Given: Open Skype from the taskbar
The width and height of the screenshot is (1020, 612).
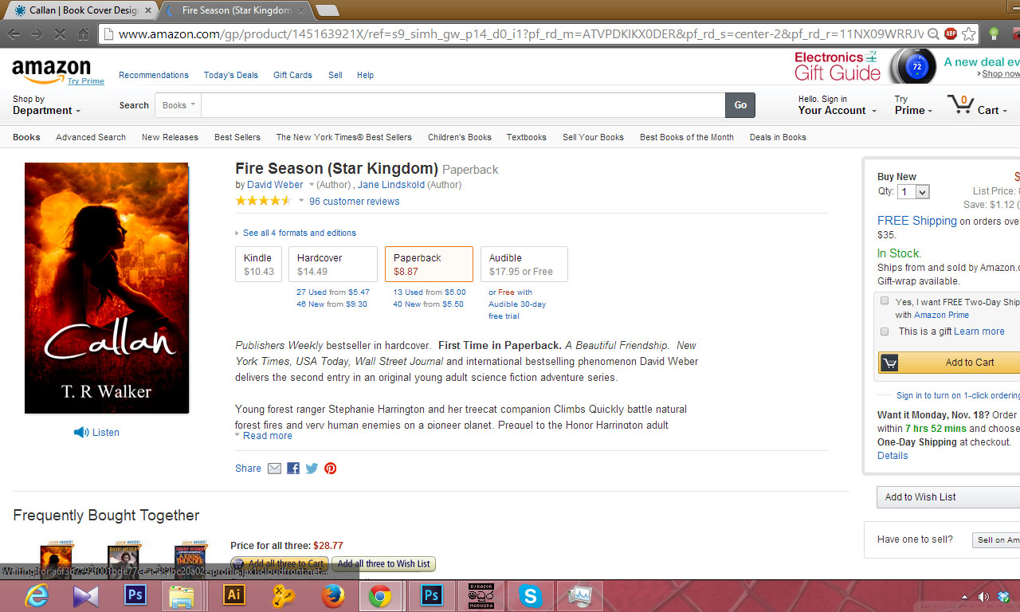Looking at the screenshot, I should [x=529, y=596].
